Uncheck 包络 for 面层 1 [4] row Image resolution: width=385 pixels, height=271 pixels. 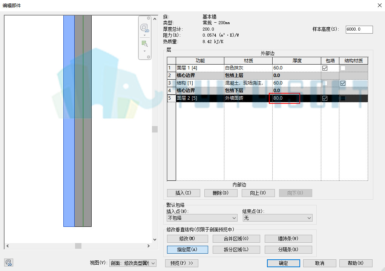[x=325, y=68]
